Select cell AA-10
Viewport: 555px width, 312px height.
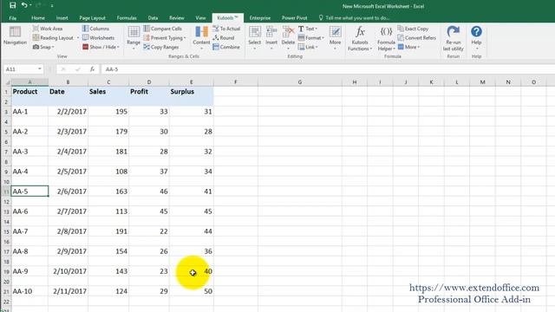click(x=29, y=291)
